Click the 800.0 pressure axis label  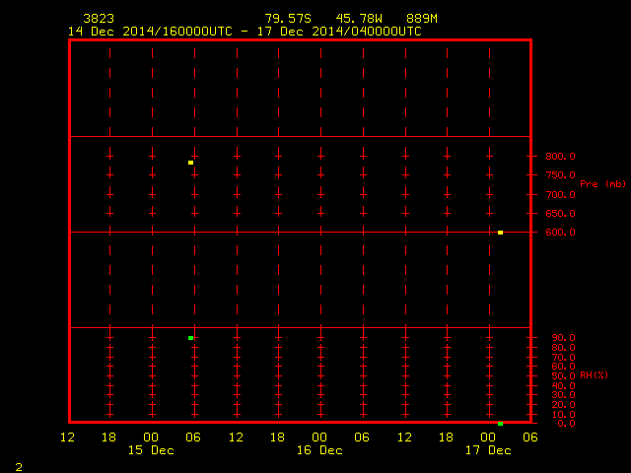point(560,156)
